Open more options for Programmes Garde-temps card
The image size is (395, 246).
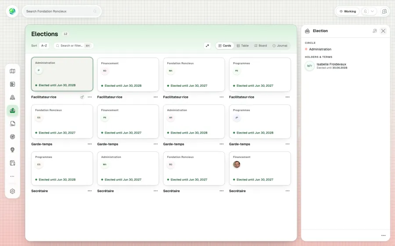[287, 144]
